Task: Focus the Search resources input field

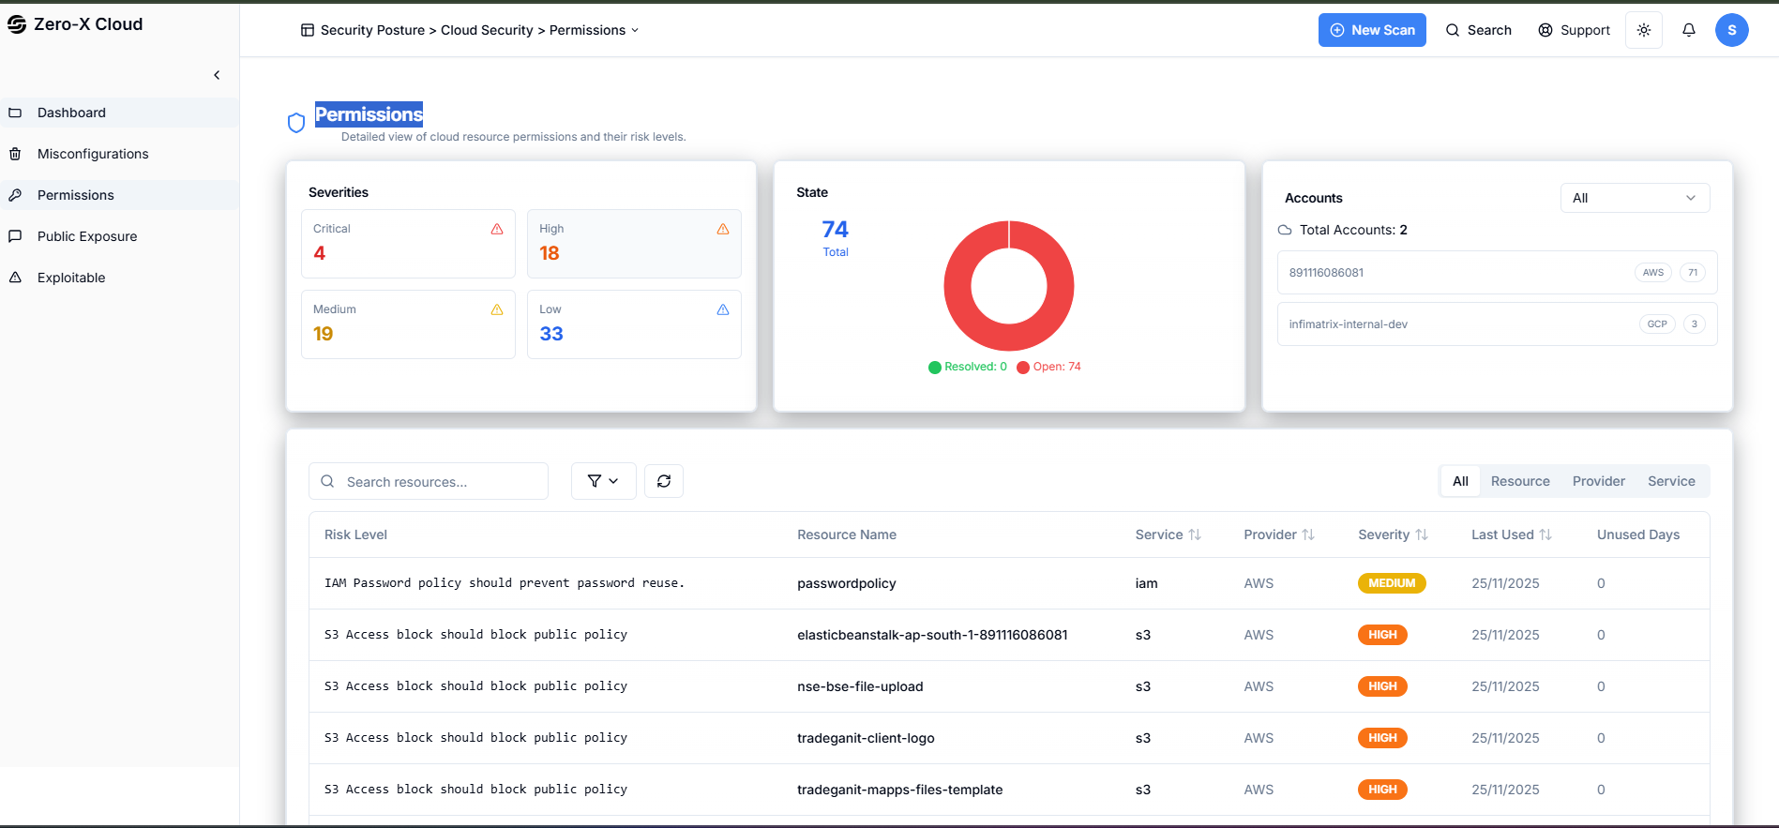Action: pyautogui.click(x=429, y=481)
